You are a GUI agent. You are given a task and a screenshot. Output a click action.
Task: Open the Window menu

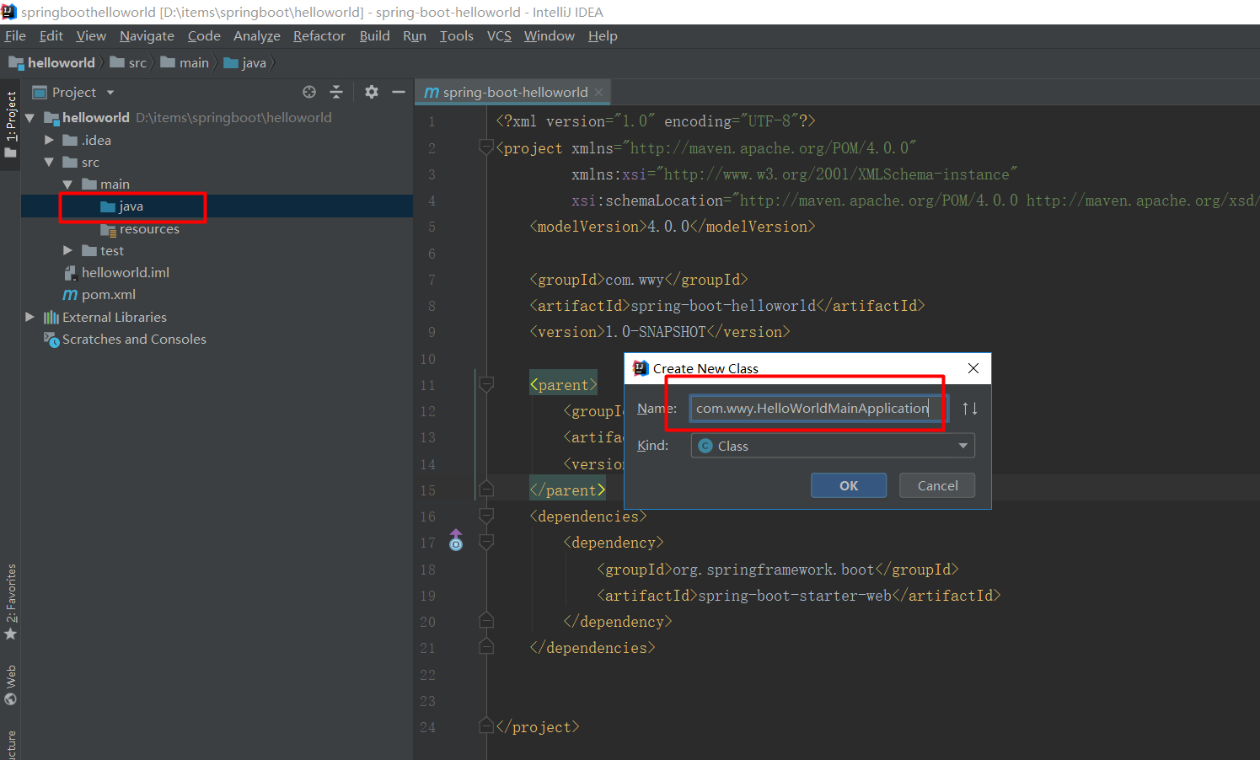(x=550, y=35)
